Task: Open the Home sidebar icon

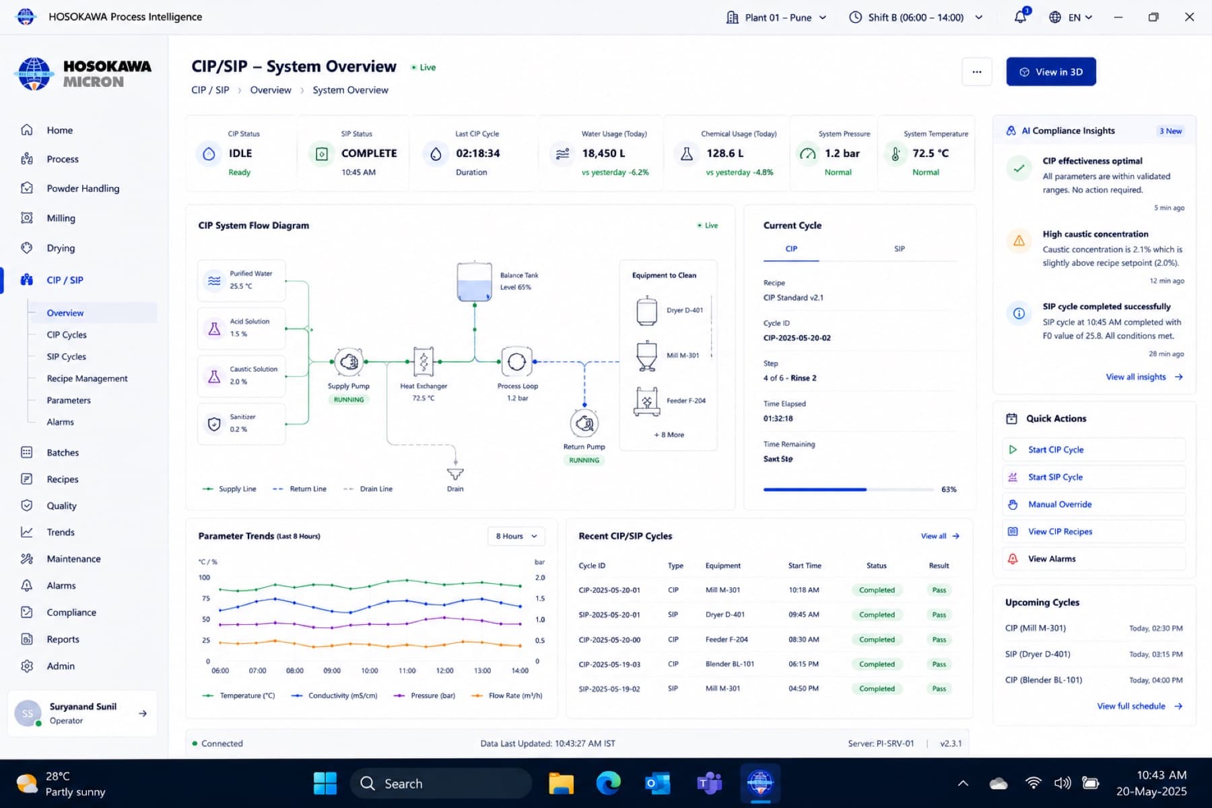Action: click(27, 130)
